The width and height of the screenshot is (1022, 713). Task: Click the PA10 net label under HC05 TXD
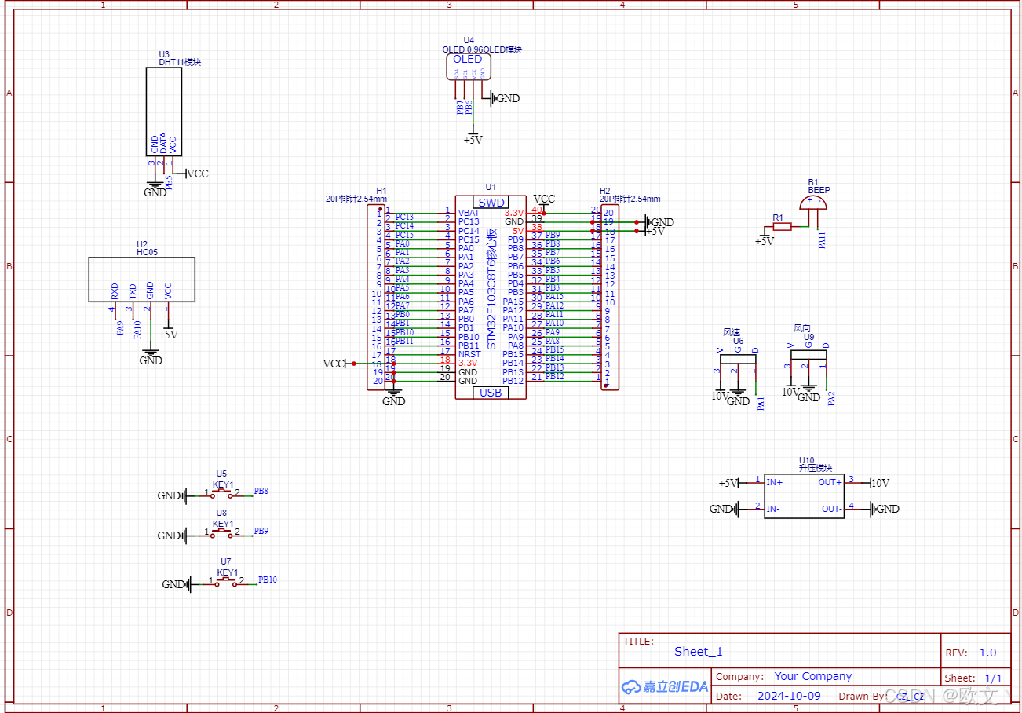[138, 330]
